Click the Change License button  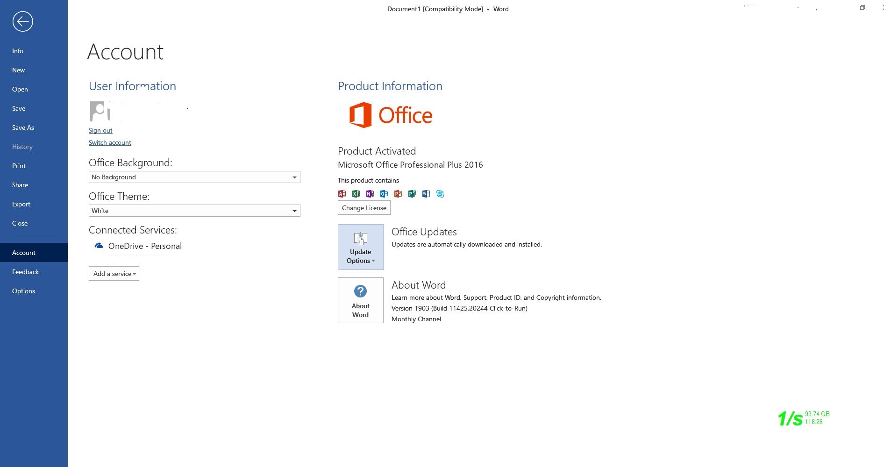coord(364,208)
